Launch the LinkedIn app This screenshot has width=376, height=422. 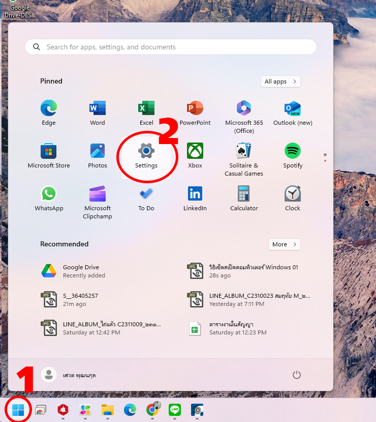[x=195, y=198]
